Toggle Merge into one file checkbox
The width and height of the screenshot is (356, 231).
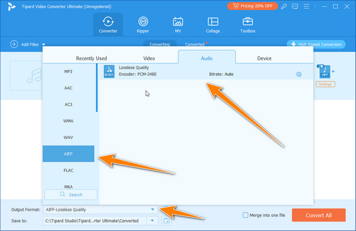[245, 215]
